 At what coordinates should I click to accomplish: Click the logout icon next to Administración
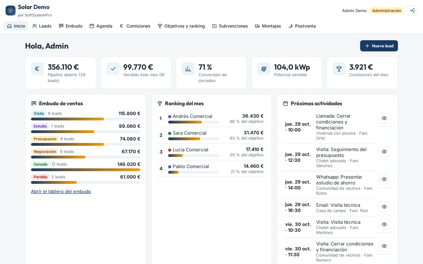point(412,11)
